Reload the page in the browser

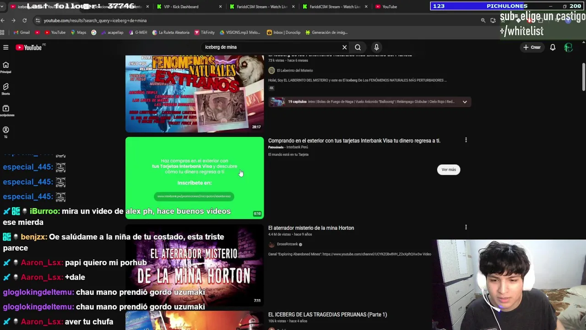24,20
